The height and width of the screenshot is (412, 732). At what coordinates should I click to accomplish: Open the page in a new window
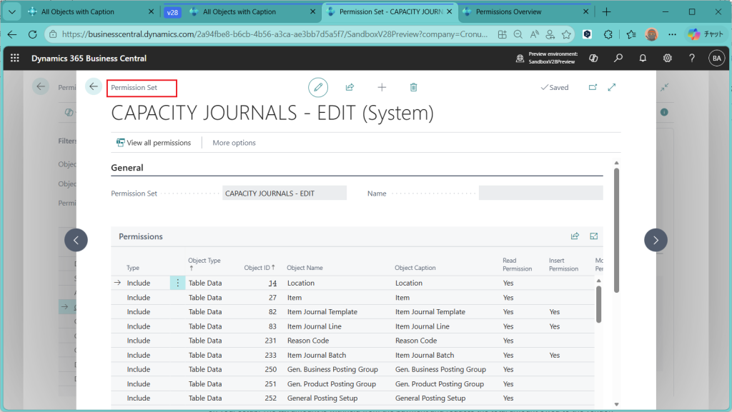click(x=593, y=87)
